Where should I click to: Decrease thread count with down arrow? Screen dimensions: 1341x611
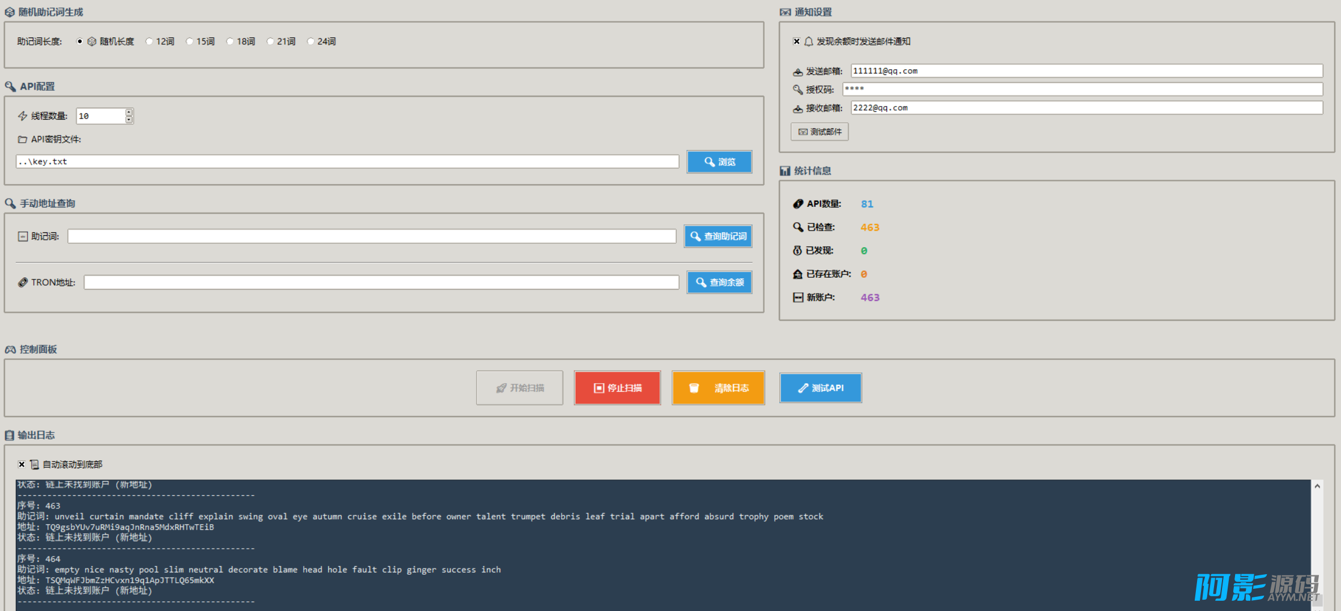pos(129,120)
